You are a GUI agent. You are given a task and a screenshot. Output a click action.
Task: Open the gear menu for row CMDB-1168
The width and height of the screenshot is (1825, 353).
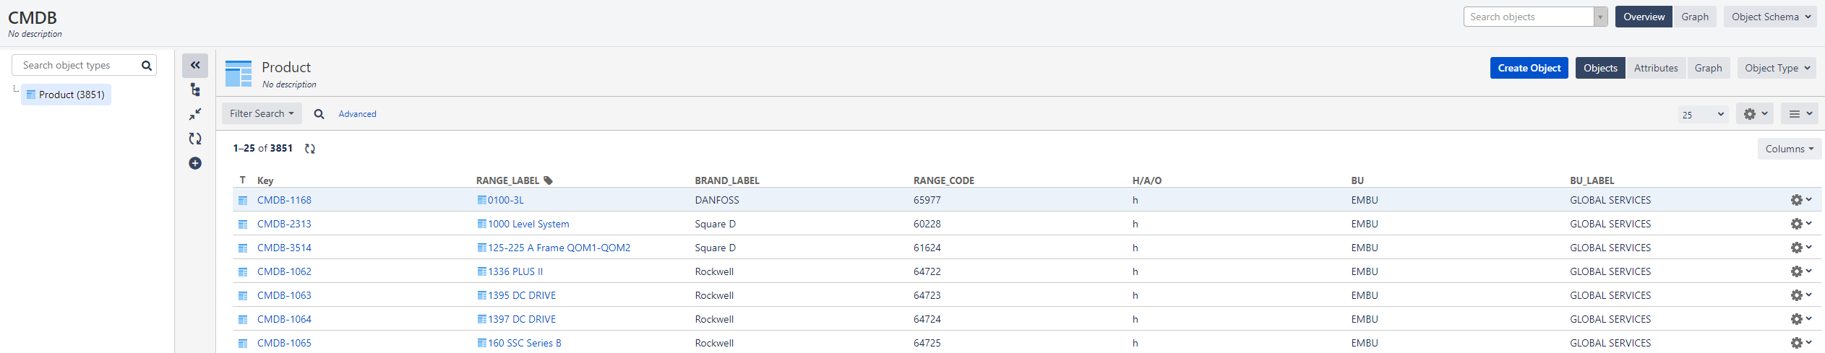(x=1800, y=200)
